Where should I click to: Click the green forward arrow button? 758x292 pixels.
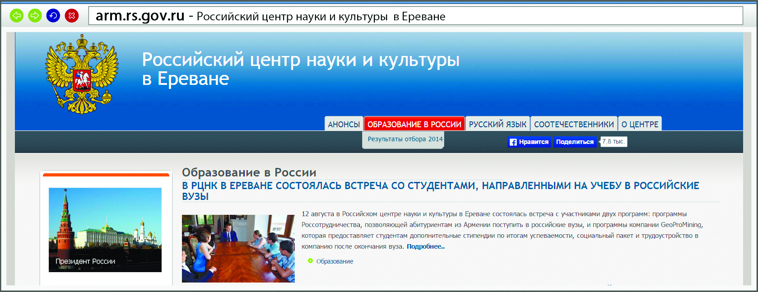pos(35,16)
